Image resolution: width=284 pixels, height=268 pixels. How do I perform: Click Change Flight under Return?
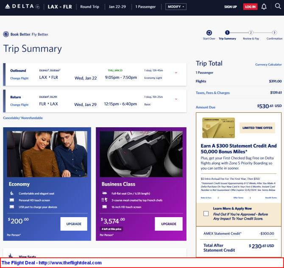point(19,105)
